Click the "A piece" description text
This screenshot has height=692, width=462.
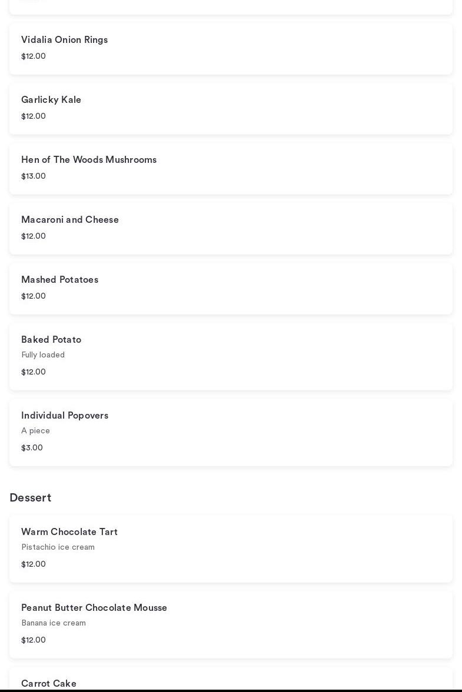point(36,431)
